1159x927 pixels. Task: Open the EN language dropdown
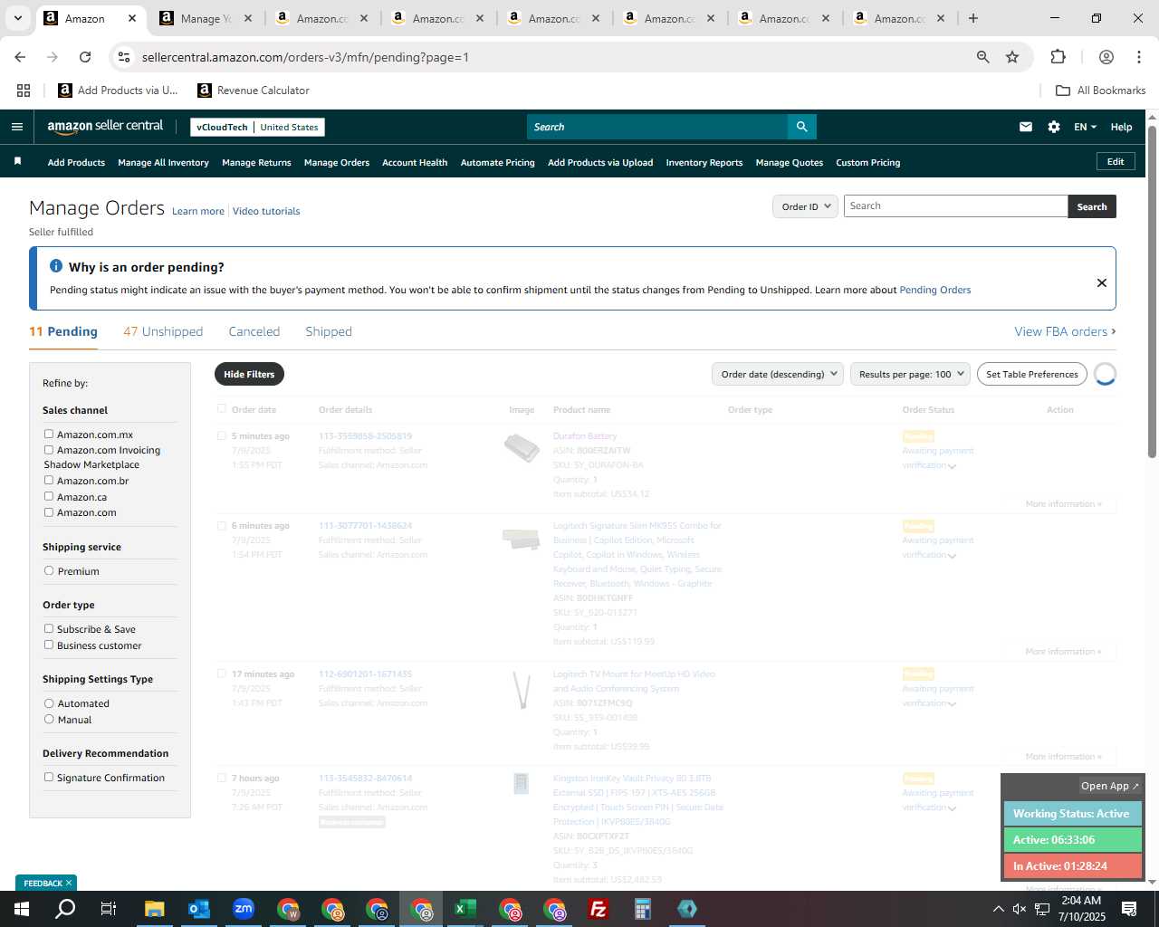(1085, 127)
